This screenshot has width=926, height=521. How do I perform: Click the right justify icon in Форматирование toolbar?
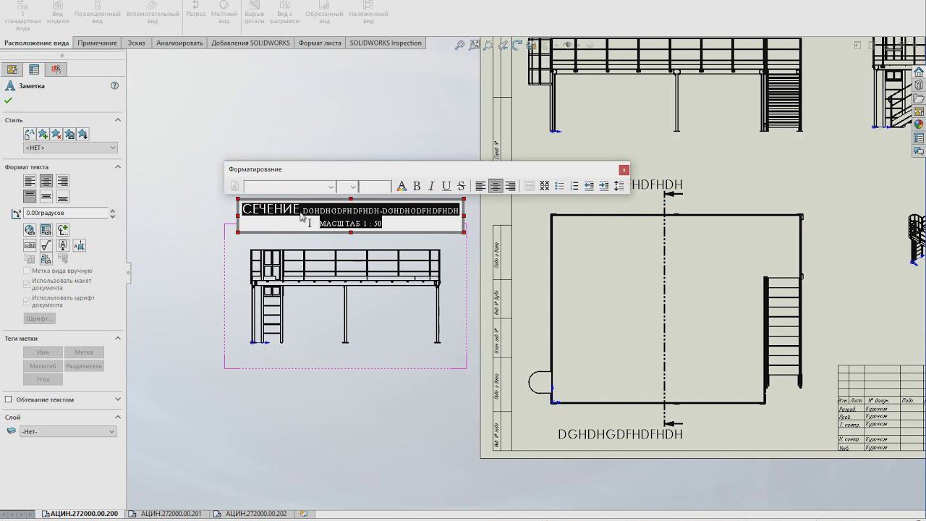(511, 187)
